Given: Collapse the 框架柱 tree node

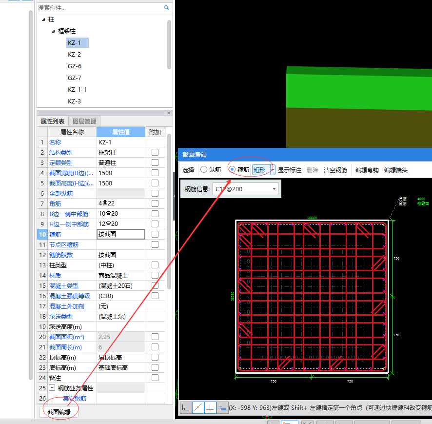Looking at the screenshot, I should coord(53,31).
